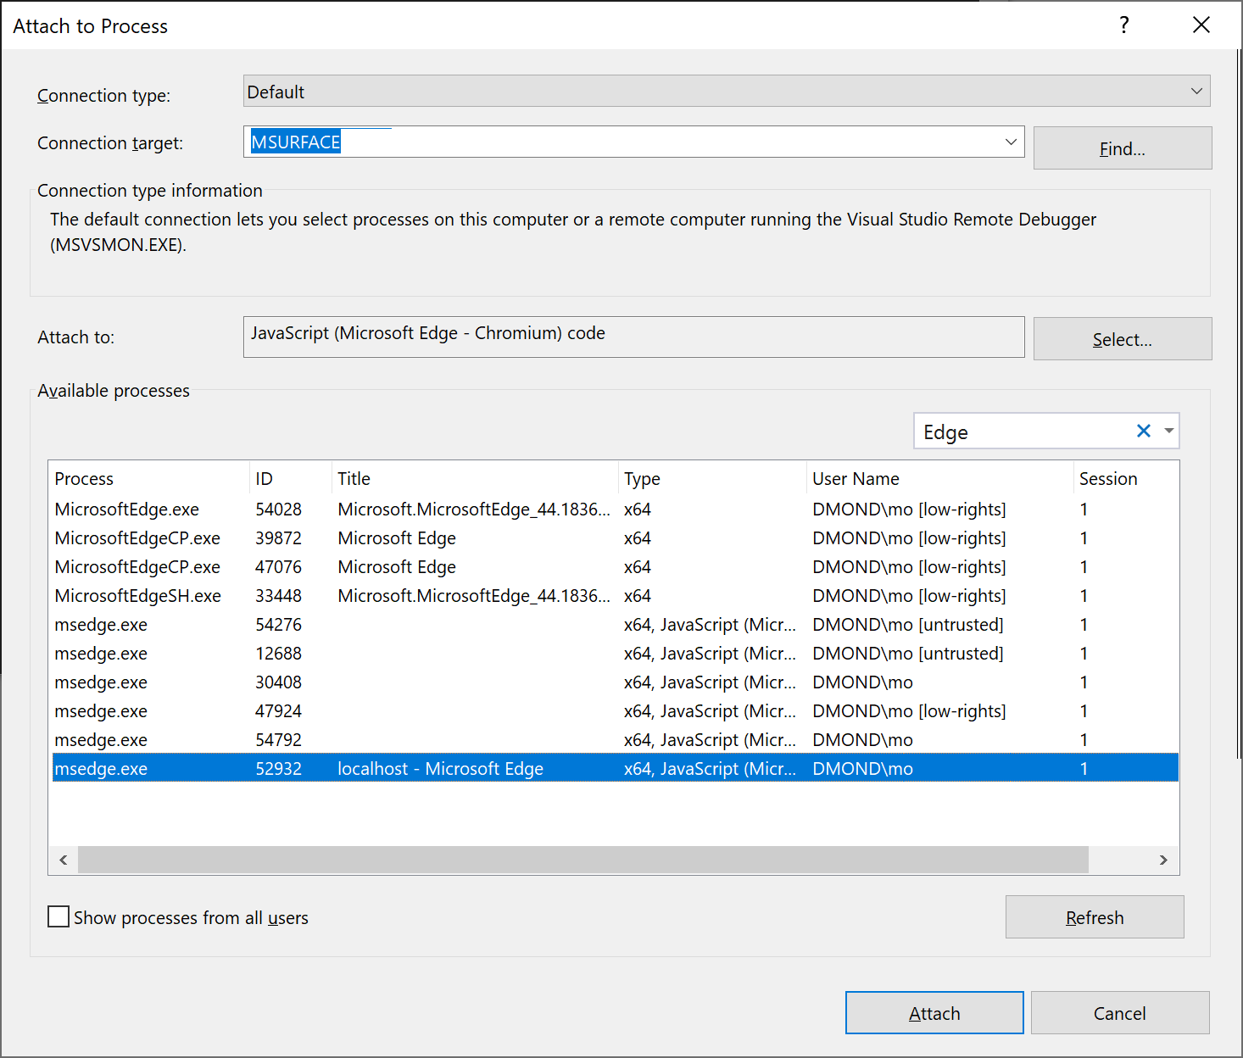The height and width of the screenshot is (1058, 1243).
Task: Click inside the Edge filter text box
Action: [1017, 431]
